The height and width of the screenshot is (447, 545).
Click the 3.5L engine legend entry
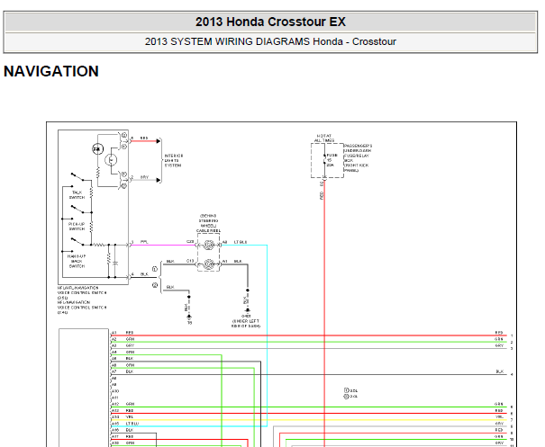[x=350, y=390]
